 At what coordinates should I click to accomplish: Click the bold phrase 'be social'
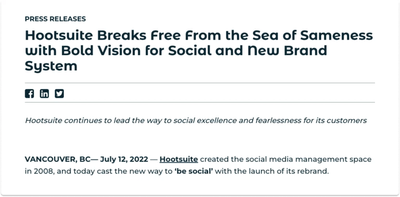(194, 171)
